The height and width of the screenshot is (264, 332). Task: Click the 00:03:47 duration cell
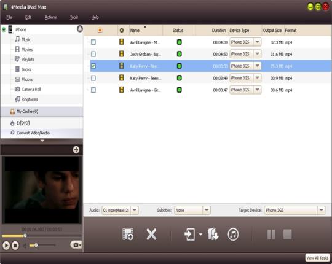(x=220, y=90)
